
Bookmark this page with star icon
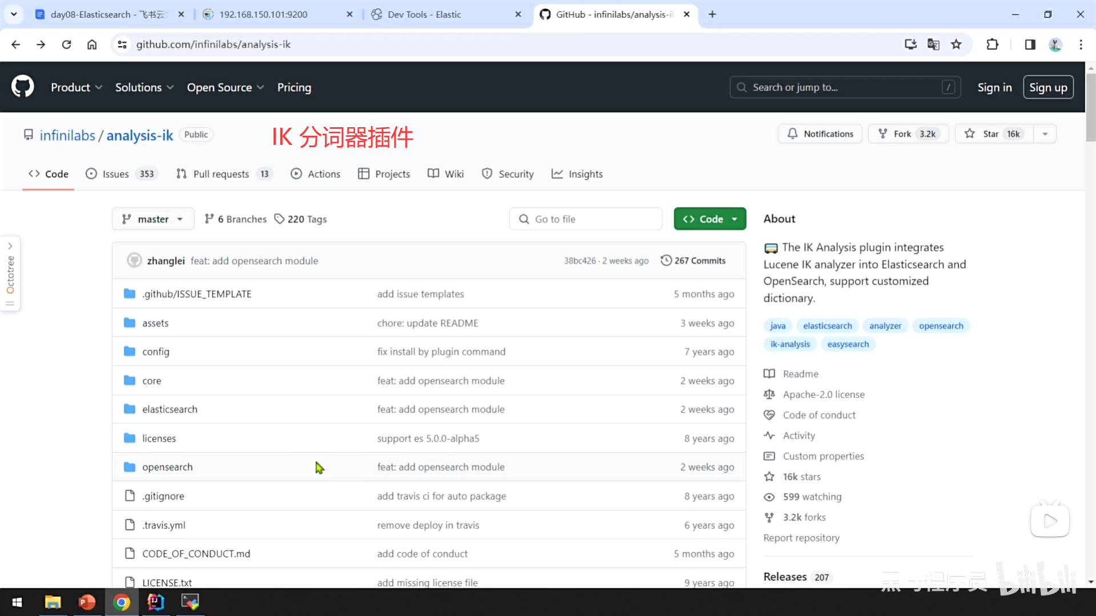[956, 44]
